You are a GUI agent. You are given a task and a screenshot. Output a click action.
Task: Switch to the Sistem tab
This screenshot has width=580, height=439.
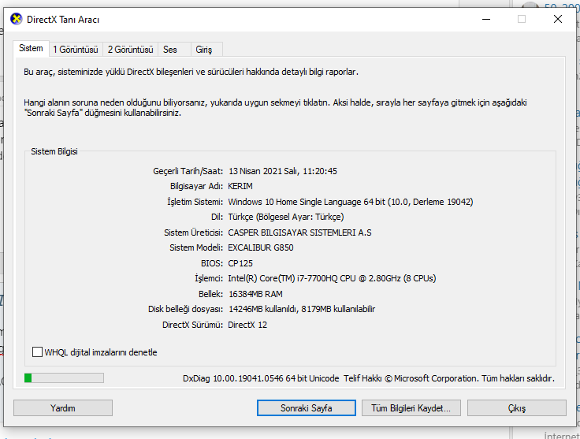(x=31, y=48)
